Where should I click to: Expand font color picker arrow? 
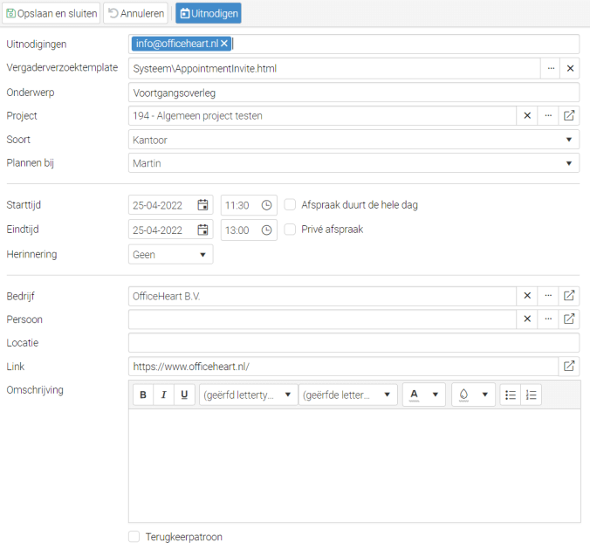(436, 395)
